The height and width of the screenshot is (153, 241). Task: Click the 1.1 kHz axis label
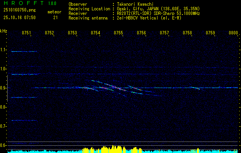coord(3,50)
